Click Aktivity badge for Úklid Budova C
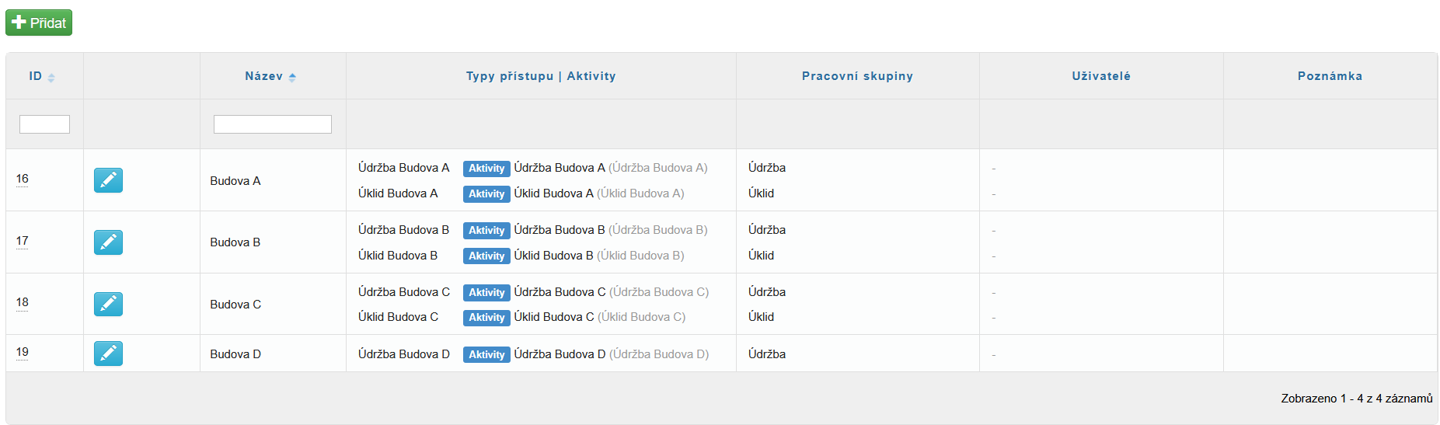 coord(486,318)
